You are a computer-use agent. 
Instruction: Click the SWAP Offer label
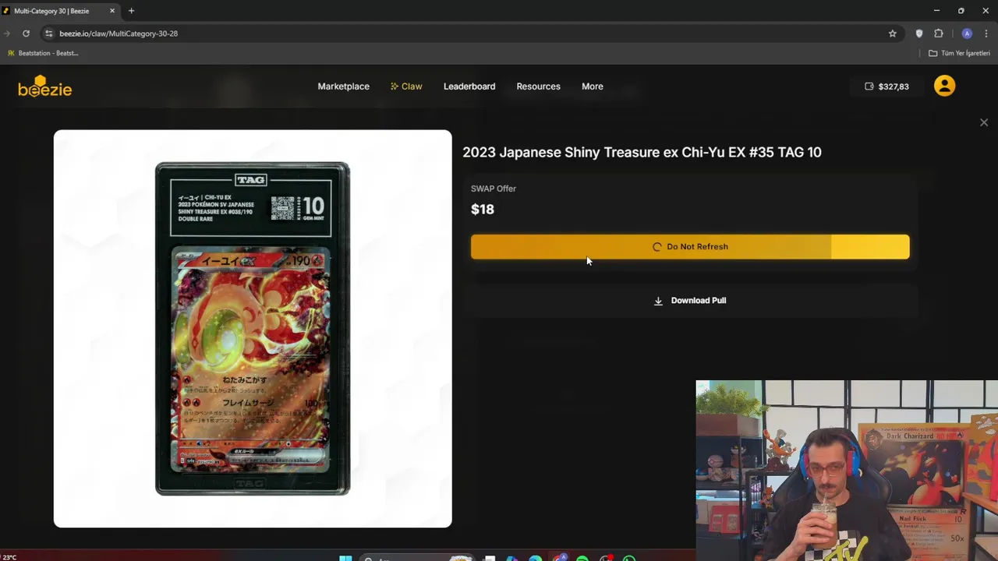(494, 189)
